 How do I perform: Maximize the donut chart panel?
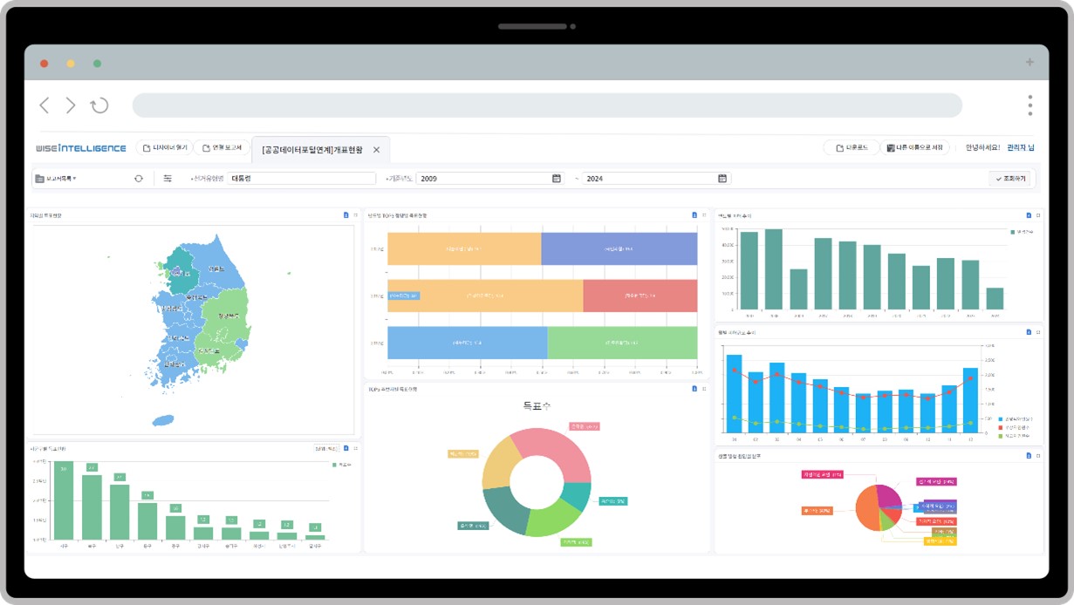tap(704, 389)
